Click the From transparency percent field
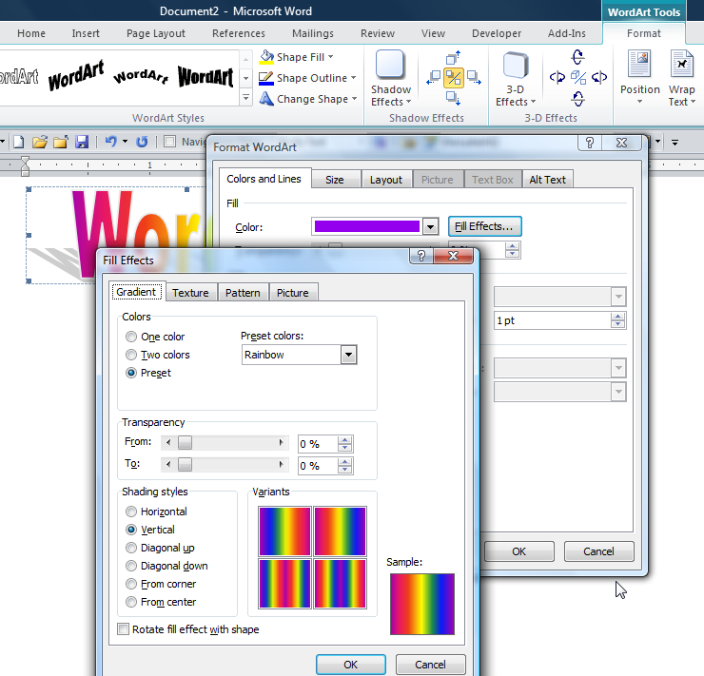This screenshot has height=676, width=704. (x=318, y=444)
